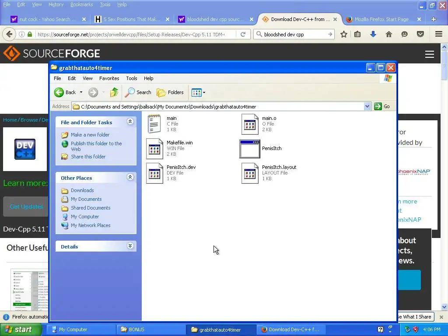Click the Firefox reload button

coord(243,34)
